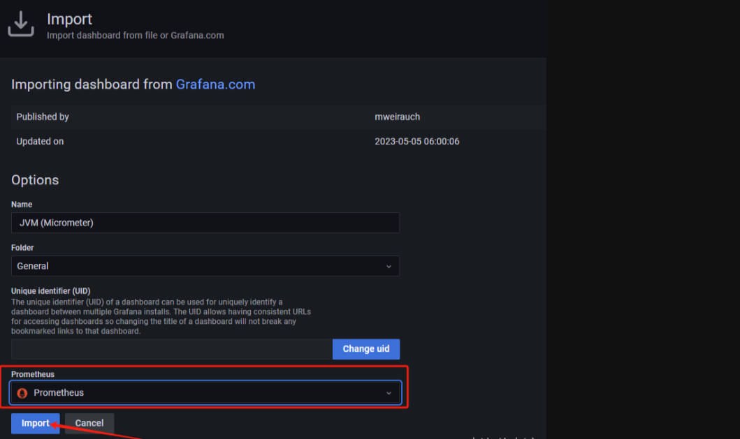The image size is (740, 439).
Task: Click the Published by label
Action: tap(43, 117)
